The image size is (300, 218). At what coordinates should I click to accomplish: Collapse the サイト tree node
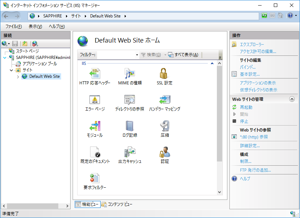(11, 70)
